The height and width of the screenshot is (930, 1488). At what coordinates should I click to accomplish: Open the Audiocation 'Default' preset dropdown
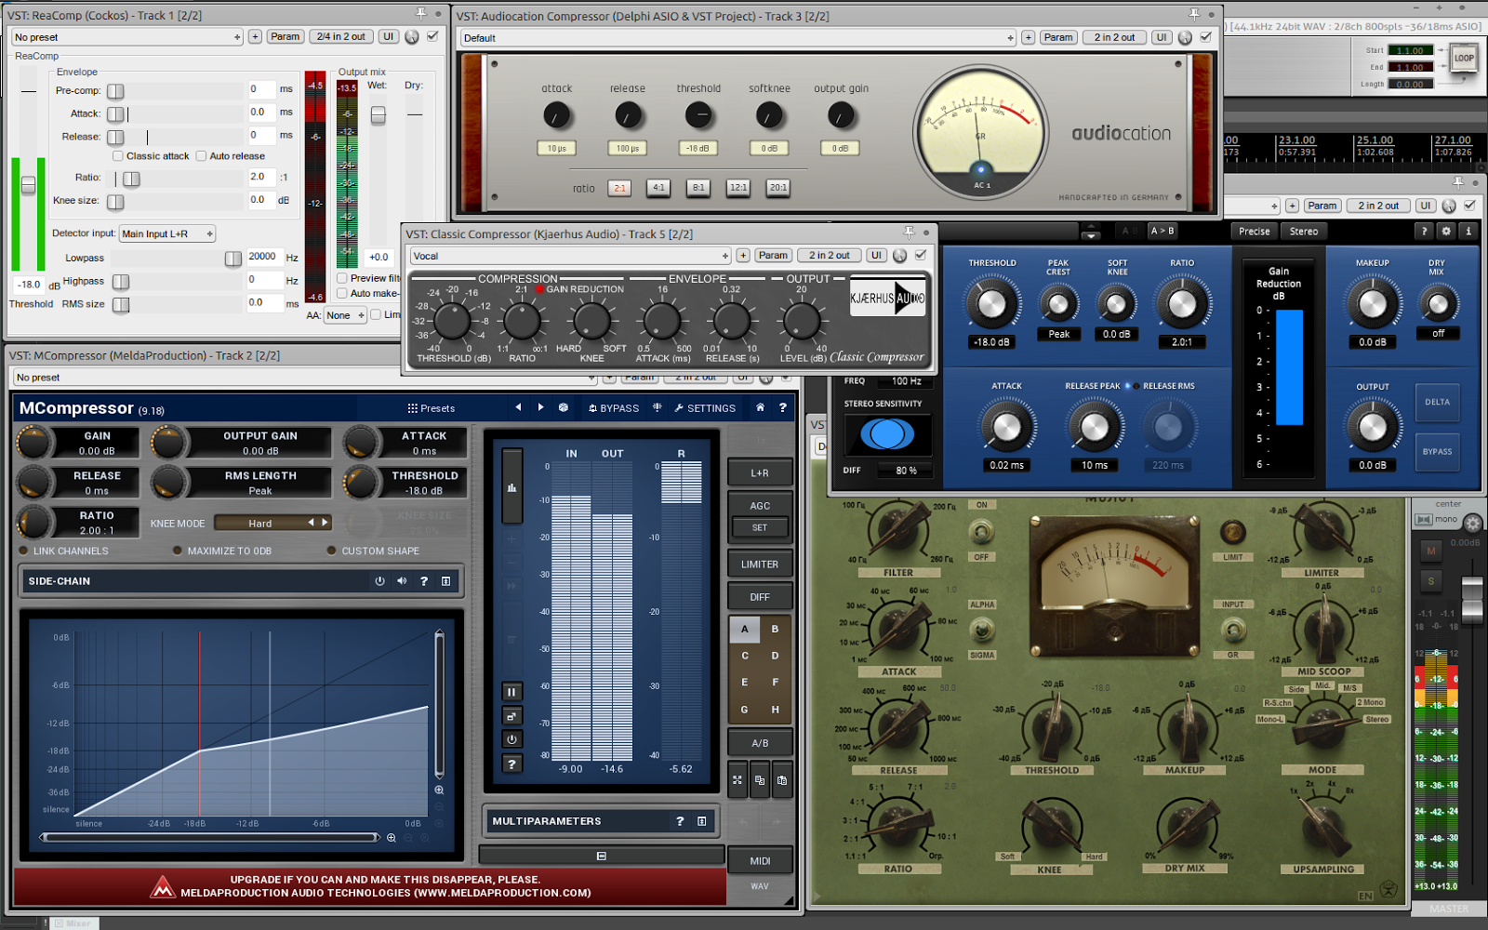click(x=737, y=38)
